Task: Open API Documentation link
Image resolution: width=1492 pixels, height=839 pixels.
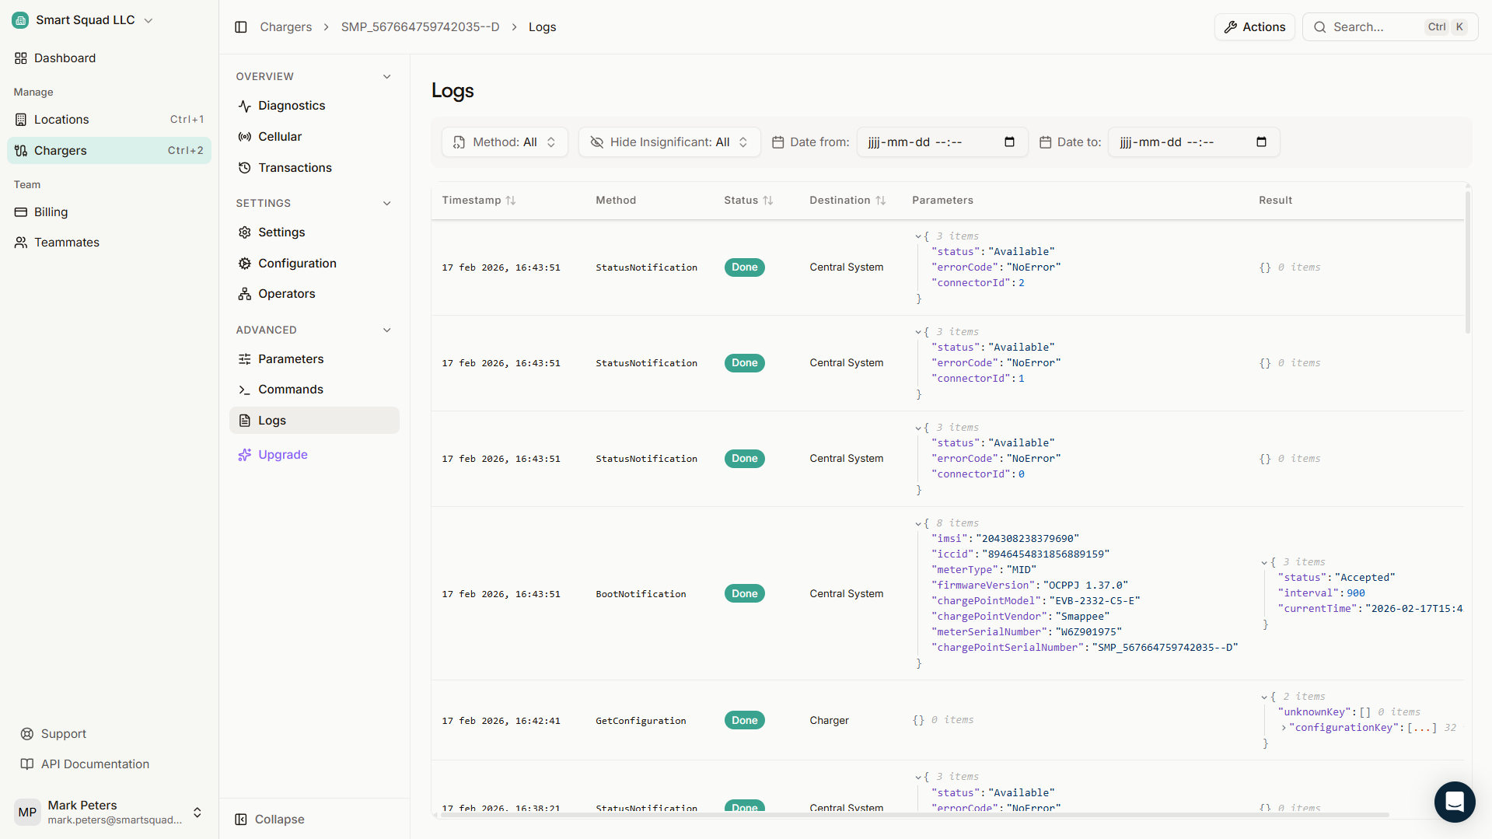Action: (94, 764)
